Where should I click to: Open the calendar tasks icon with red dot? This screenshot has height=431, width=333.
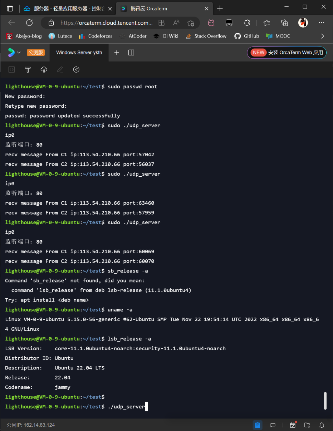tap(293, 425)
